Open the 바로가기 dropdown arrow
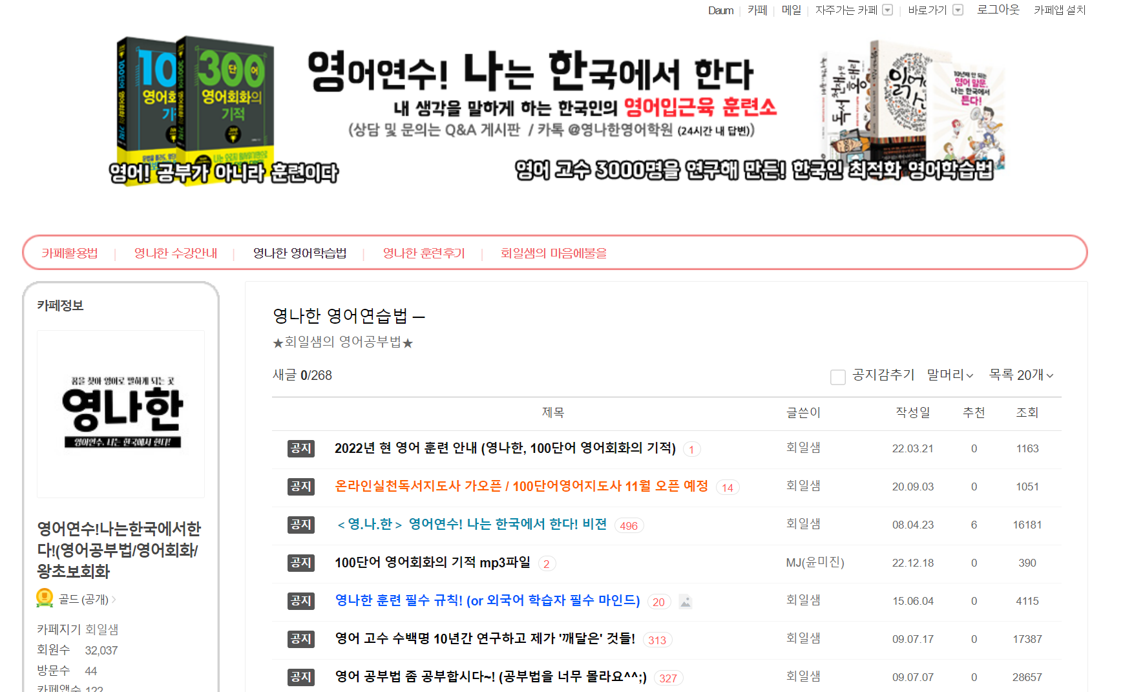The height and width of the screenshot is (692, 1123). [x=958, y=10]
